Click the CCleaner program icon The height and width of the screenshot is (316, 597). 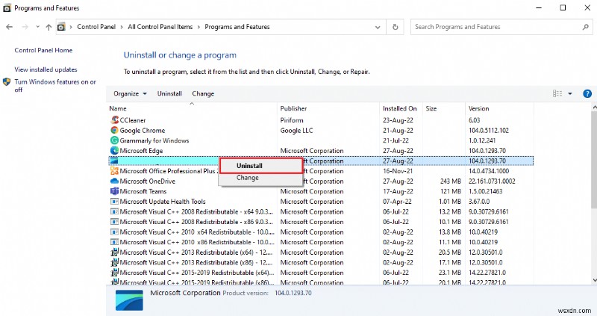(x=114, y=120)
